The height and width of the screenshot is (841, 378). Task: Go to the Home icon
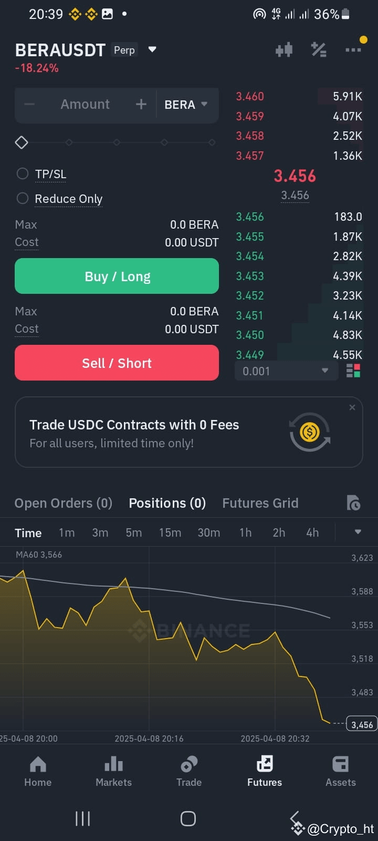[x=38, y=764]
